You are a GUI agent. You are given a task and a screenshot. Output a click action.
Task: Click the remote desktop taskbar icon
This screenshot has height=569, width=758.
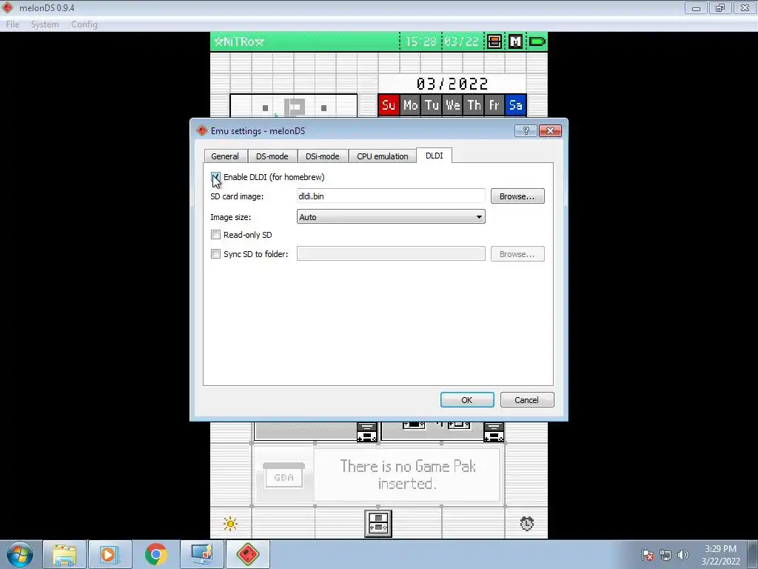(201, 554)
